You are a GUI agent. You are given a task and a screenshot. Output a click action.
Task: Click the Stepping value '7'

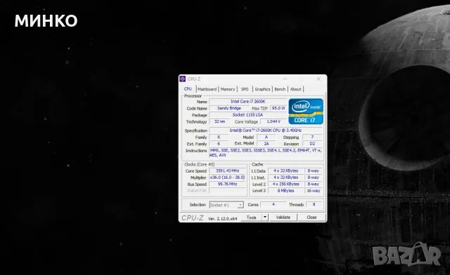(312, 137)
